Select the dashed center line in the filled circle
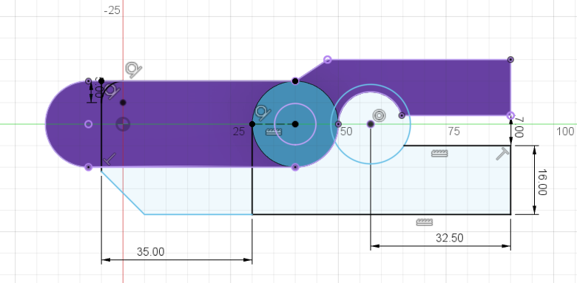 [274, 124]
